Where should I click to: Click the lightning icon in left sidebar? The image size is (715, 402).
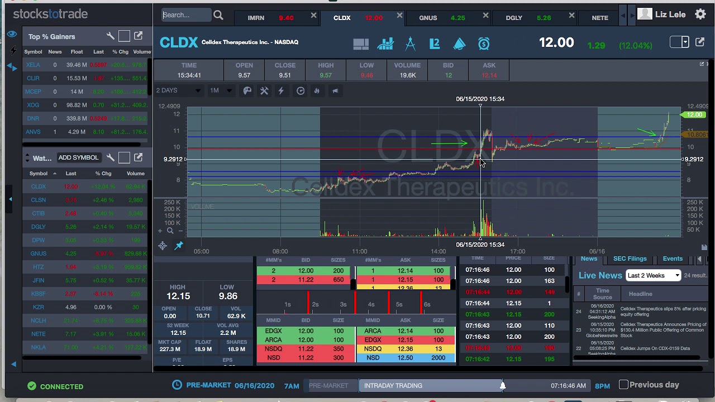click(13, 50)
